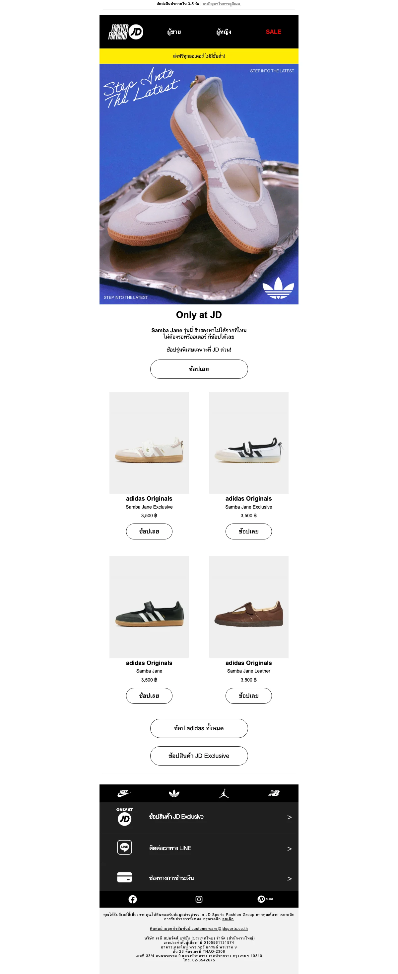Click the ยกเลิก unsubscribe link
Image resolution: width=398 pixels, height=974 pixels.
tap(228, 919)
